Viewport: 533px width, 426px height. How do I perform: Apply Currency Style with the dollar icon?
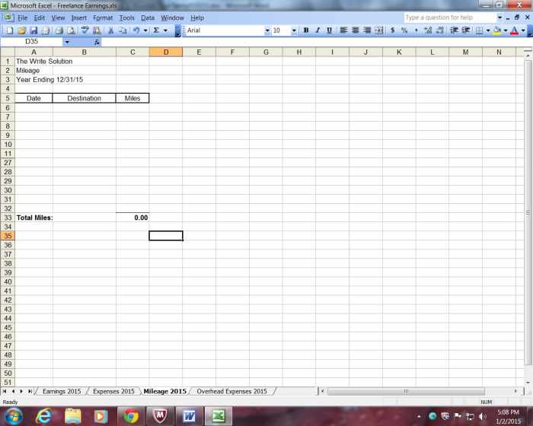point(392,30)
